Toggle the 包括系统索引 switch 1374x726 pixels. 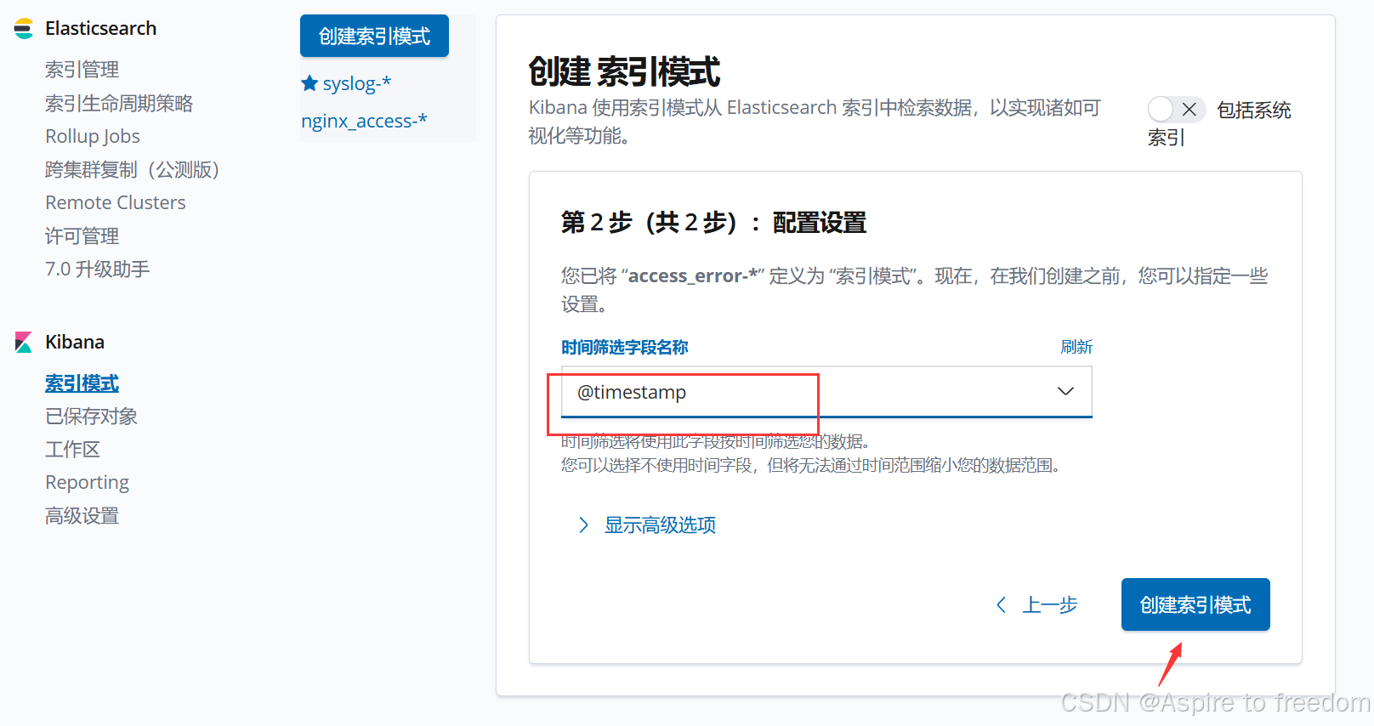(1177, 110)
